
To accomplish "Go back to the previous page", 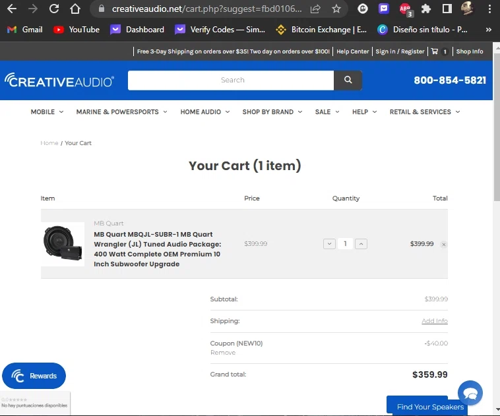I will click(12, 9).
